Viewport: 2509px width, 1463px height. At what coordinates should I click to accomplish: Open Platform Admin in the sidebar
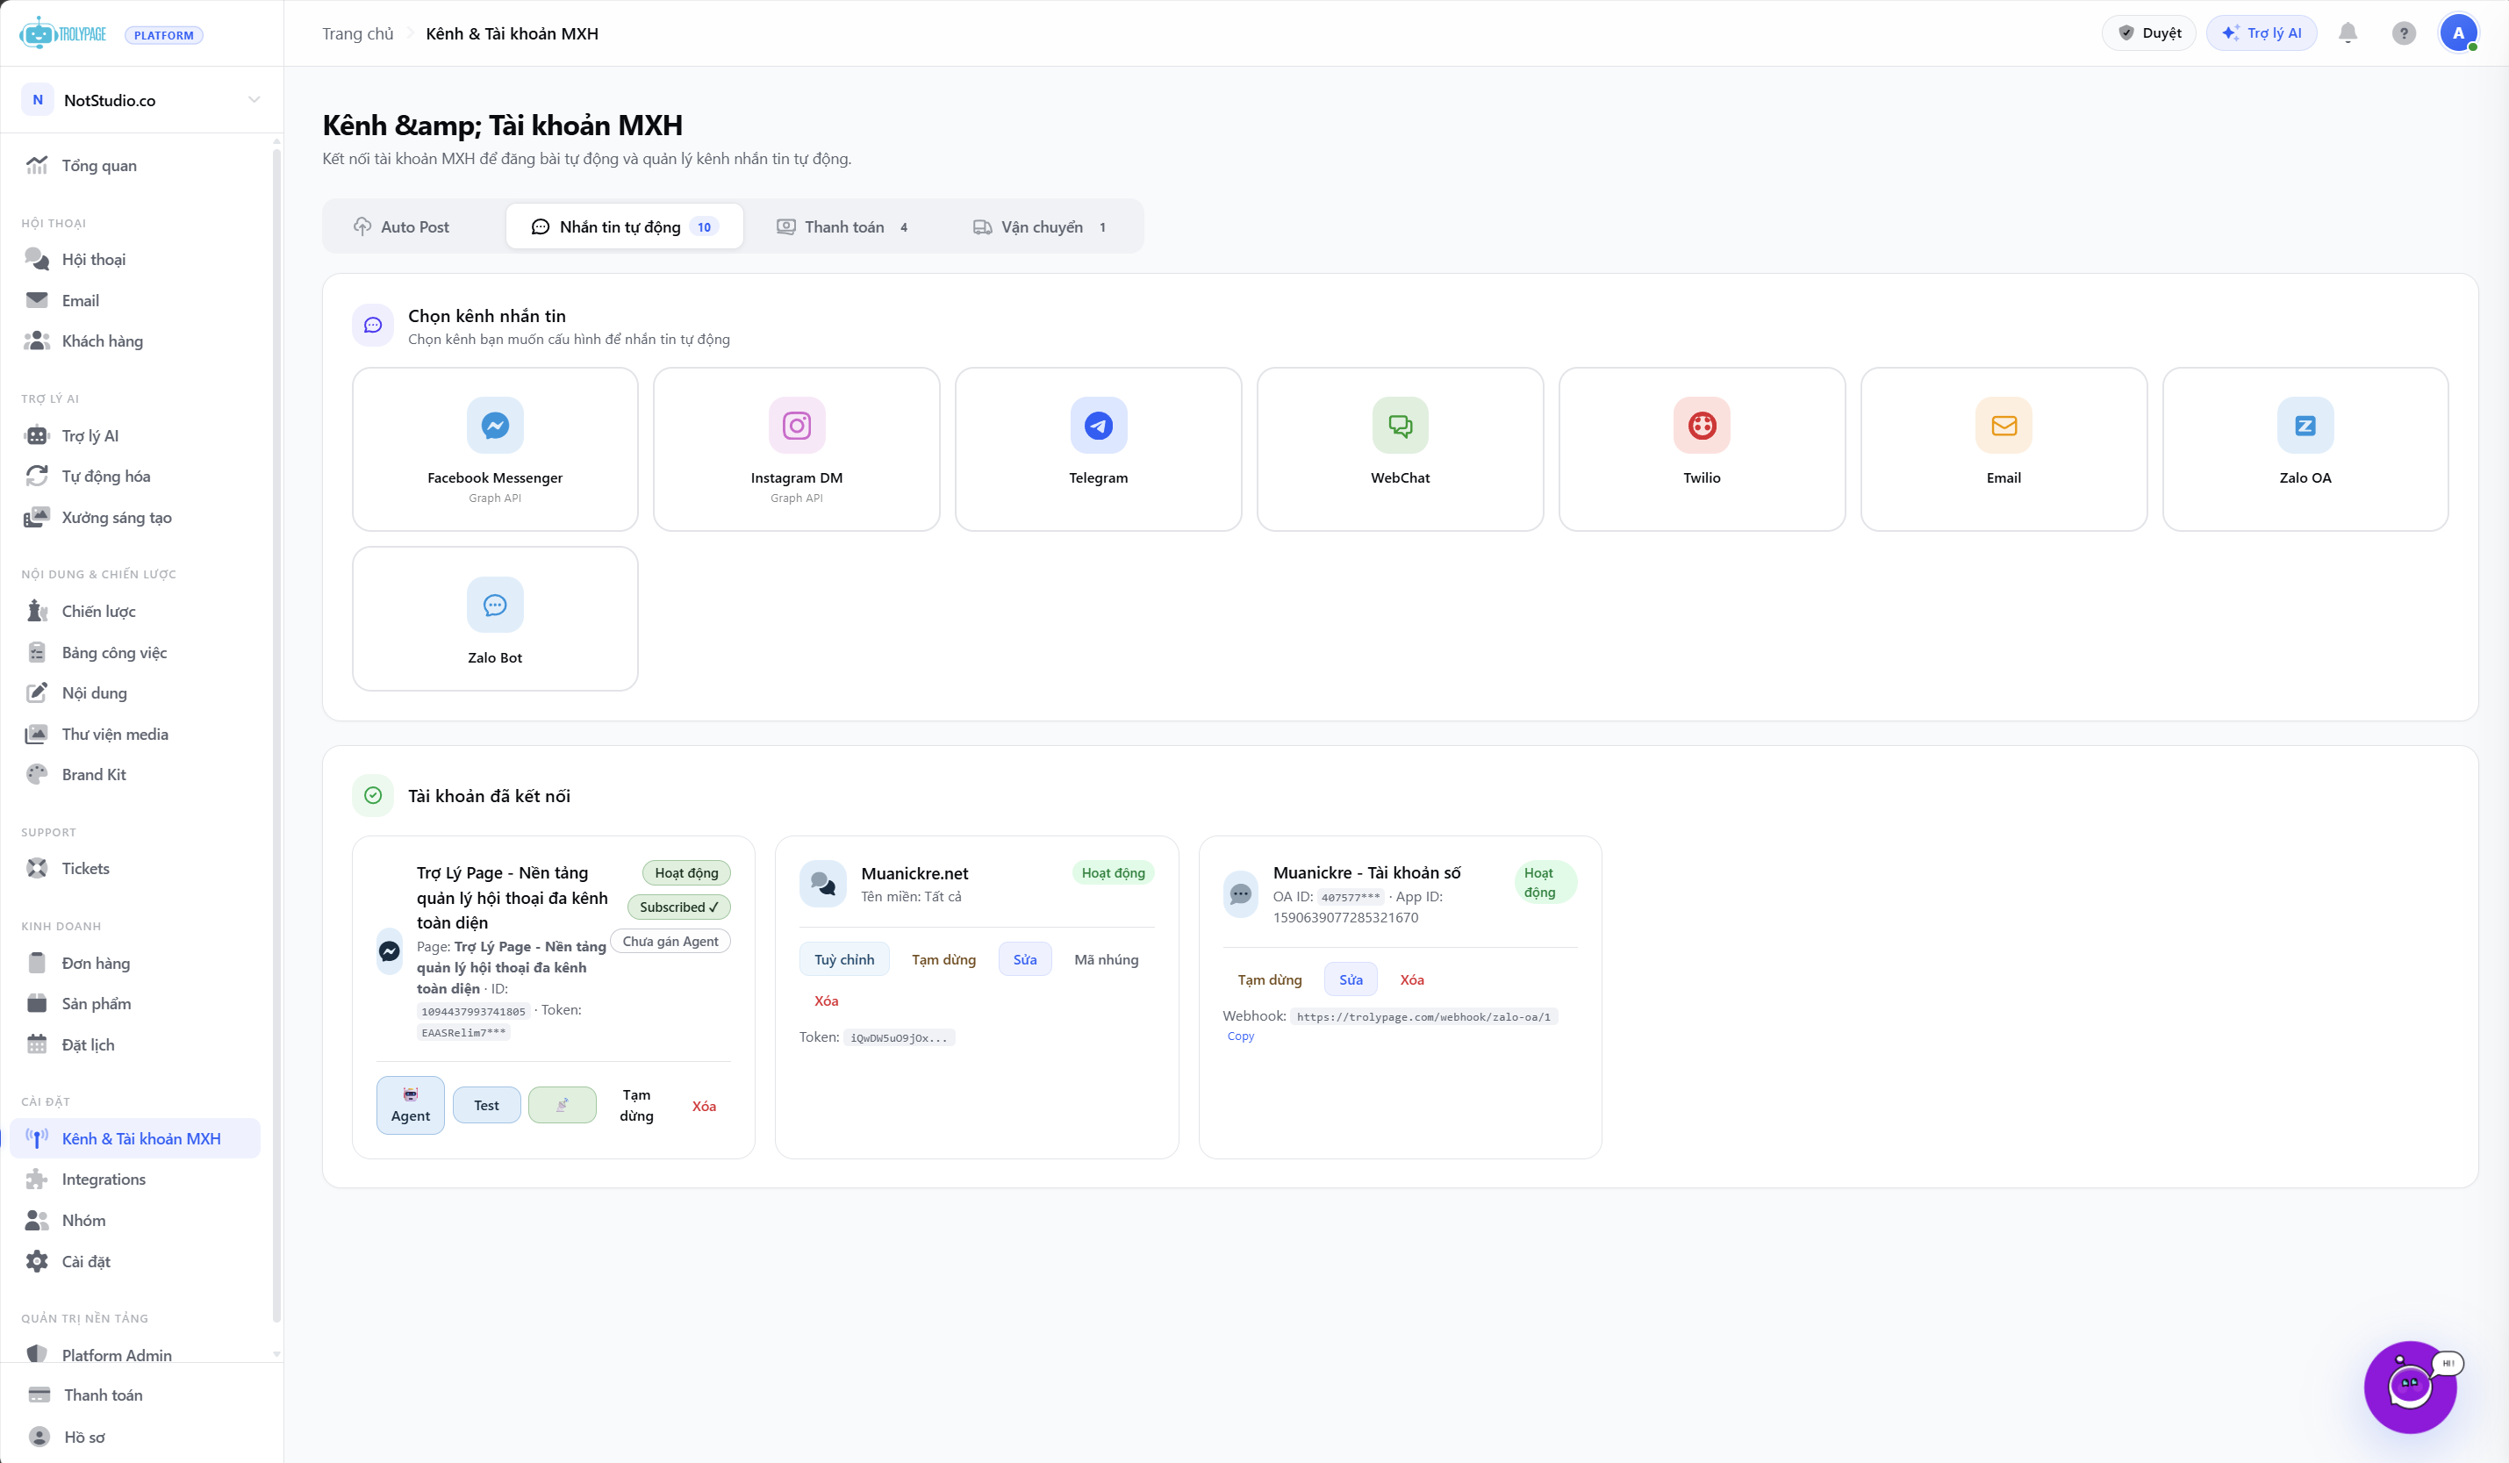135,1353
